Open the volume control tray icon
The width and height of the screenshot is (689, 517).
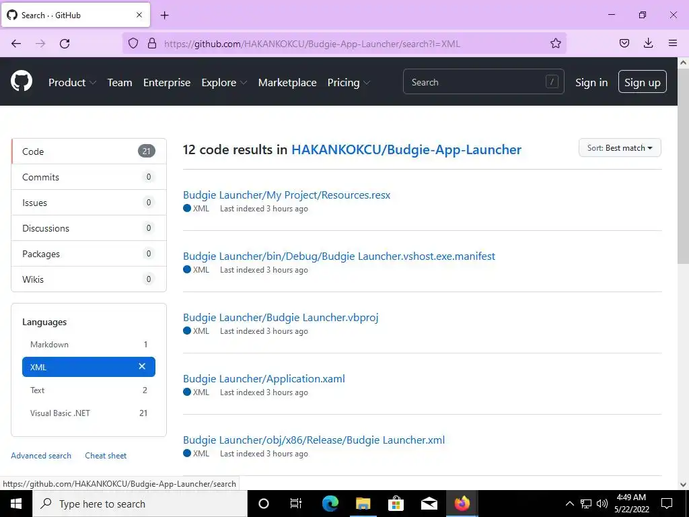pyautogui.click(x=602, y=504)
